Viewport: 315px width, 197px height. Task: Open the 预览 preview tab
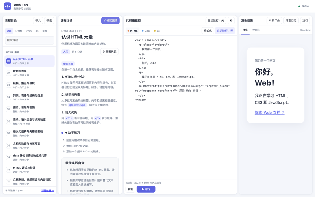(x=245, y=30)
